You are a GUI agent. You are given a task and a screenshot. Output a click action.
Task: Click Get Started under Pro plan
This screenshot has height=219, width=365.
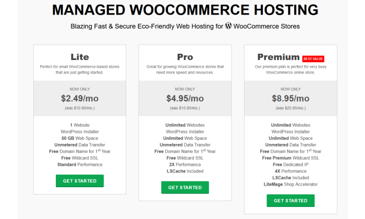click(x=185, y=187)
